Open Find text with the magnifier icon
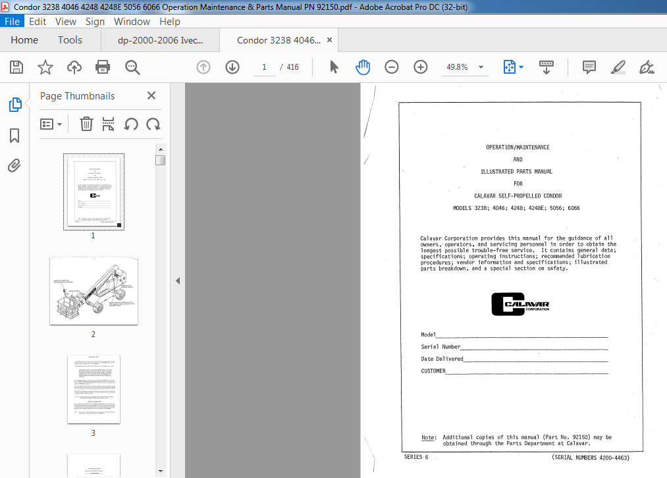Image resolution: width=667 pixels, height=478 pixels. point(132,67)
